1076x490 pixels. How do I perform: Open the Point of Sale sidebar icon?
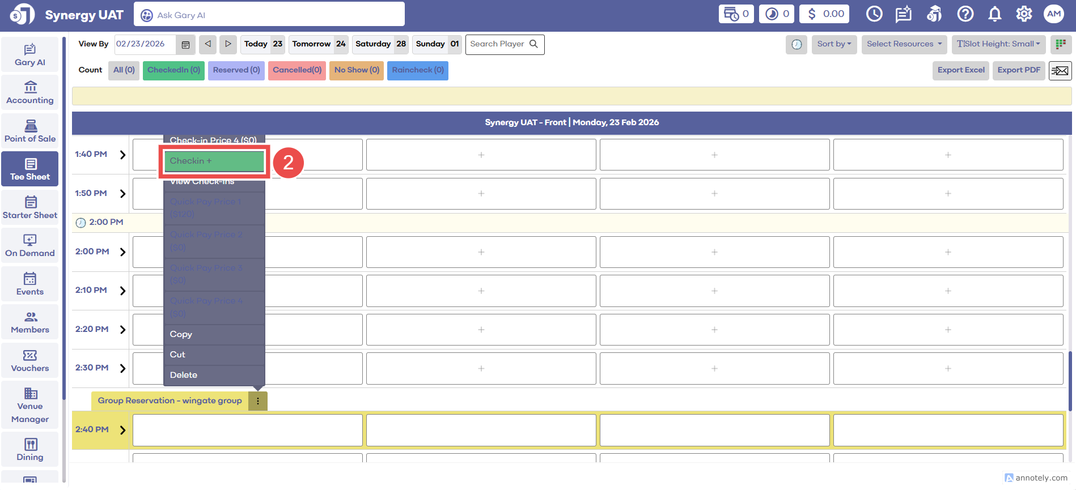pyautogui.click(x=30, y=131)
